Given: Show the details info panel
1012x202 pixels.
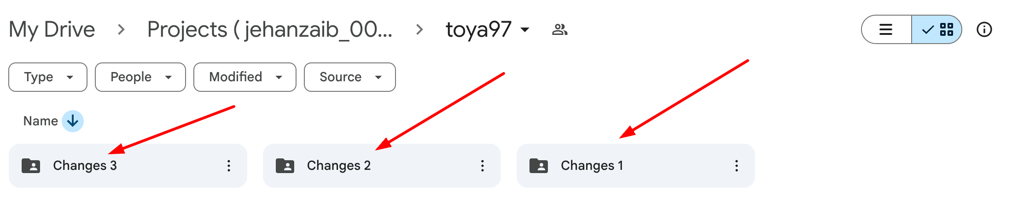Looking at the screenshot, I should [984, 30].
